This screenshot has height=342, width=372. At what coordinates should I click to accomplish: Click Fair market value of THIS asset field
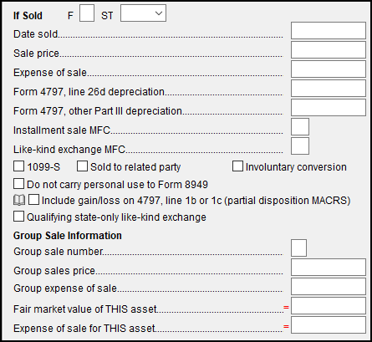[x=329, y=305]
